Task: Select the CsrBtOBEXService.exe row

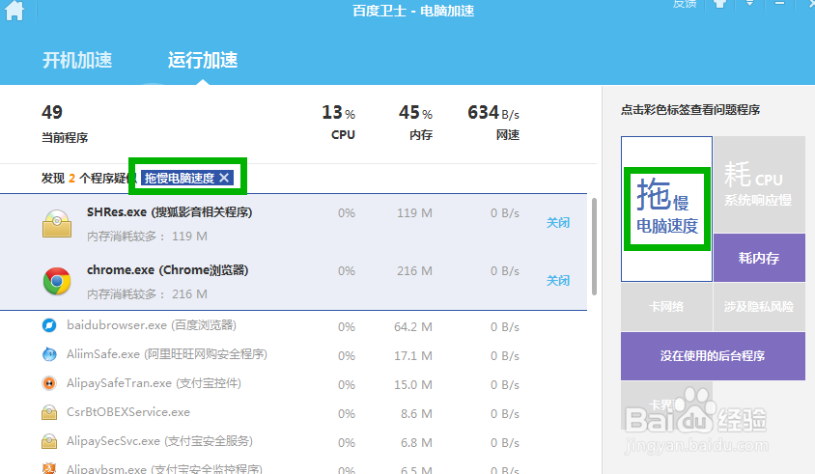Action: (x=294, y=412)
